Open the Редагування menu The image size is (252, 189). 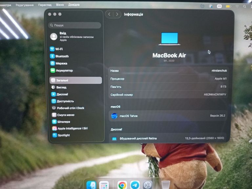click(25, 5)
